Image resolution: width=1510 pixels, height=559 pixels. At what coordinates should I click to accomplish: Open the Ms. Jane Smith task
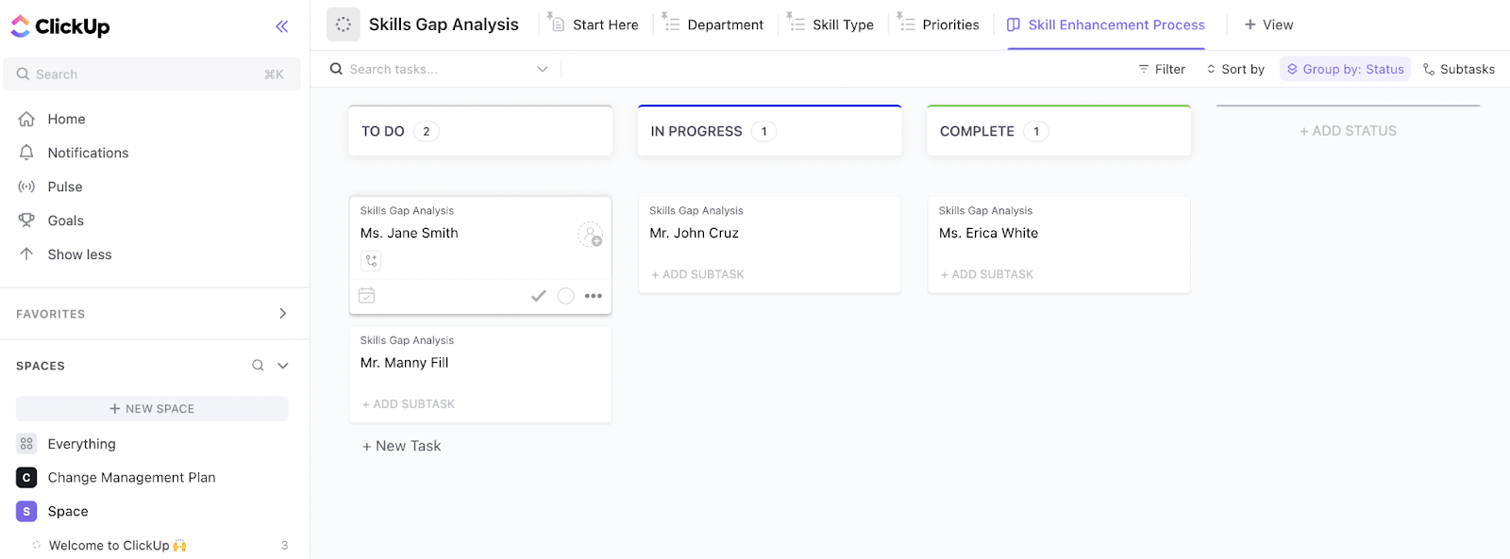[410, 233]
